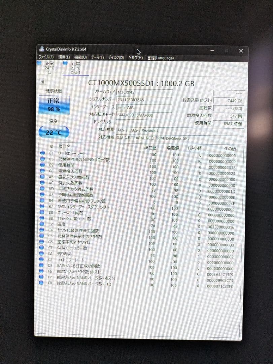Click the 22 °C temperature button
This screenshot has width=273, height=364.
click(54, 132)
